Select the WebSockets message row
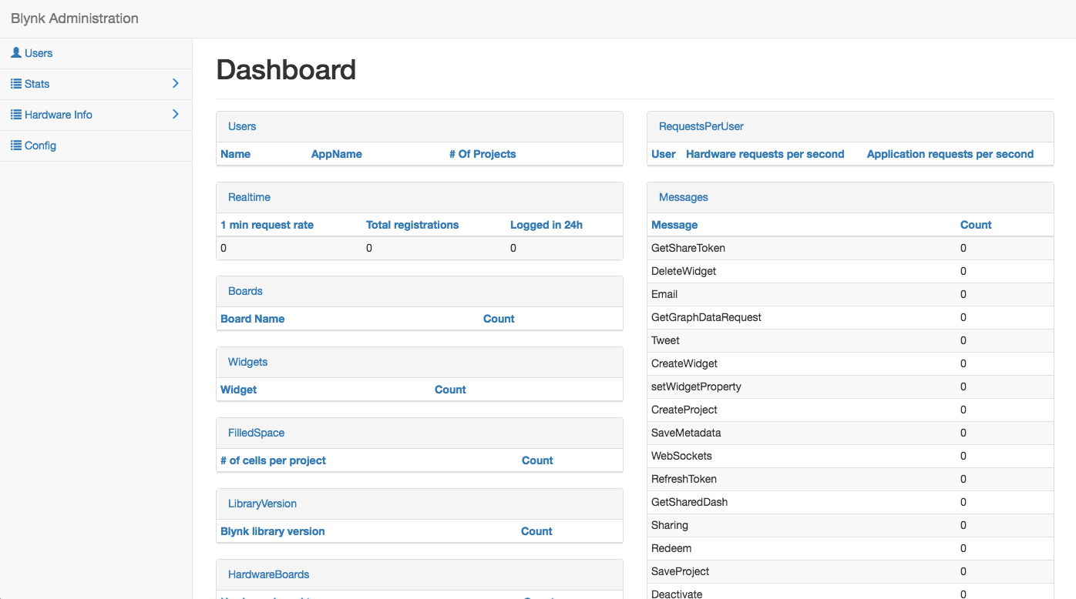This screenshot has width=1076, height=599. coord(850,456)
